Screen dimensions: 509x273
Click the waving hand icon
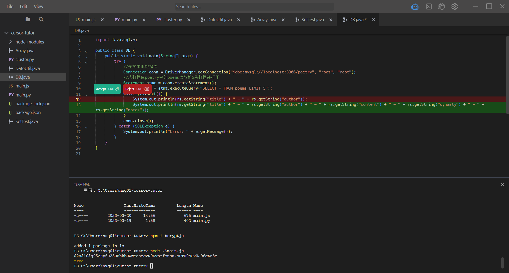pyautogui.click(x=441, y=7)
